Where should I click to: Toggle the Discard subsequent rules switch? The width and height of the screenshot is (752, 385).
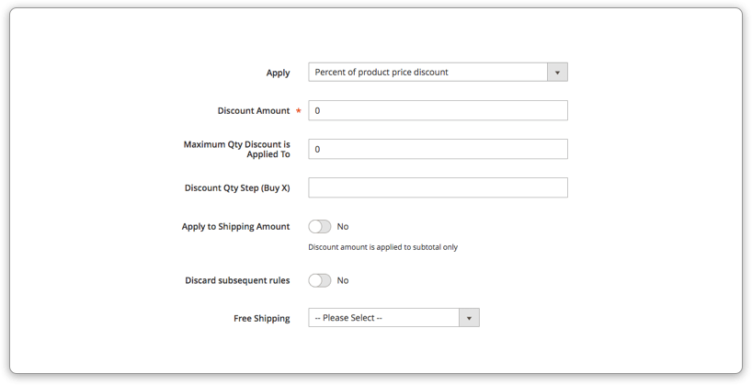point(319,280)
